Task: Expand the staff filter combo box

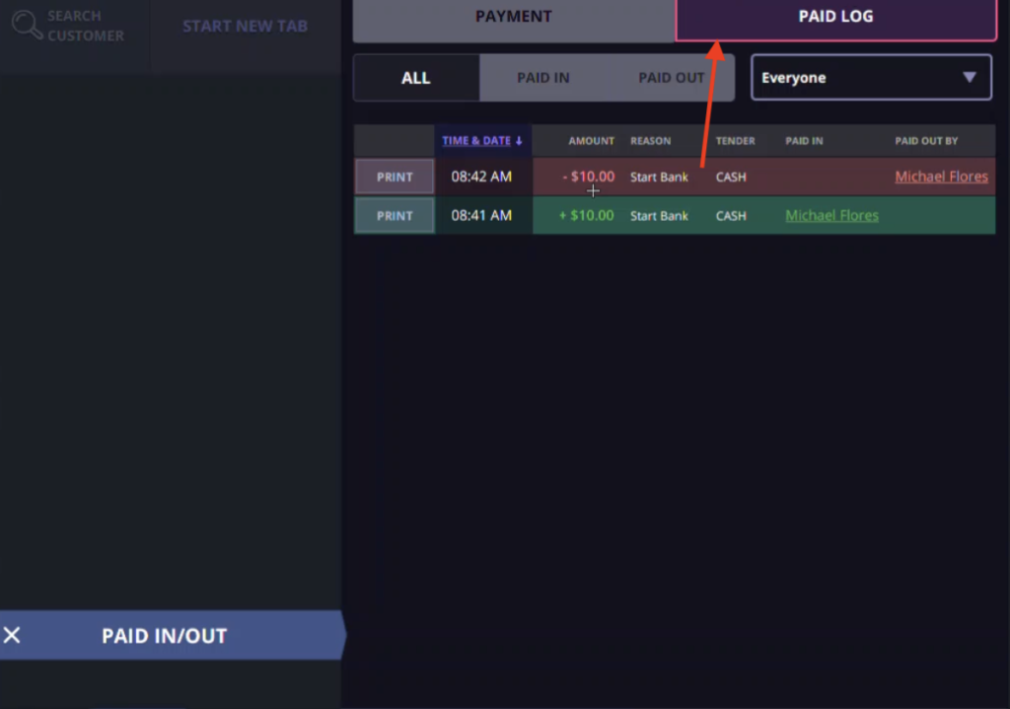Action: [x=871, y=77]
